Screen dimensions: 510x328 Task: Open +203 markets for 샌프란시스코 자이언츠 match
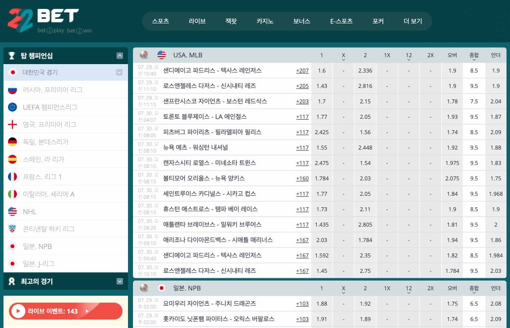(302, 101)
